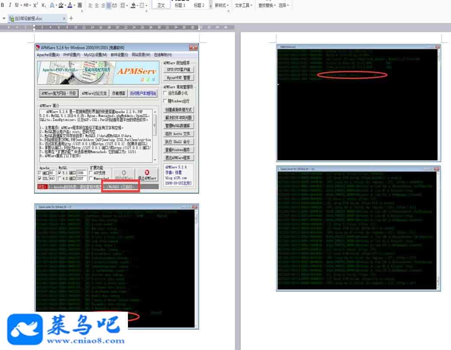Click the 停止APMServ button
Screen dimensions: 451x350
pos(147,175)
